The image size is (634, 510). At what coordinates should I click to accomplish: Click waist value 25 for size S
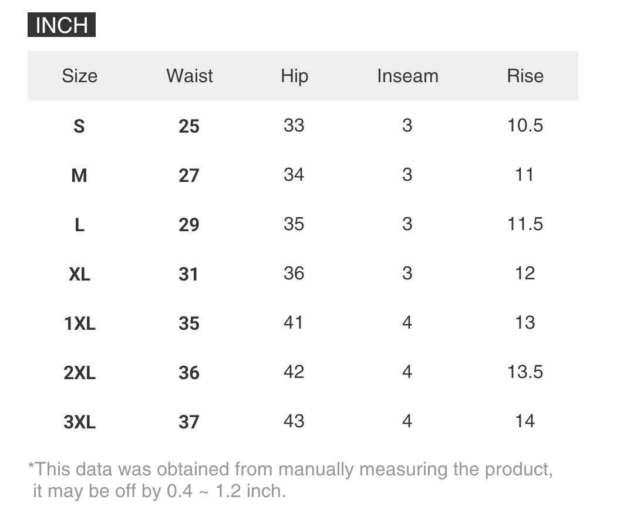click(x=189, y=126)
